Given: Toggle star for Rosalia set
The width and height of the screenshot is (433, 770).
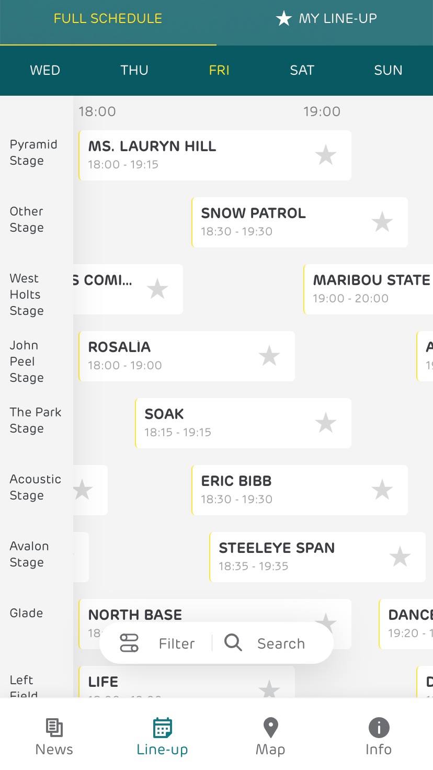Looking at the screenshot, I should (269, 356).
